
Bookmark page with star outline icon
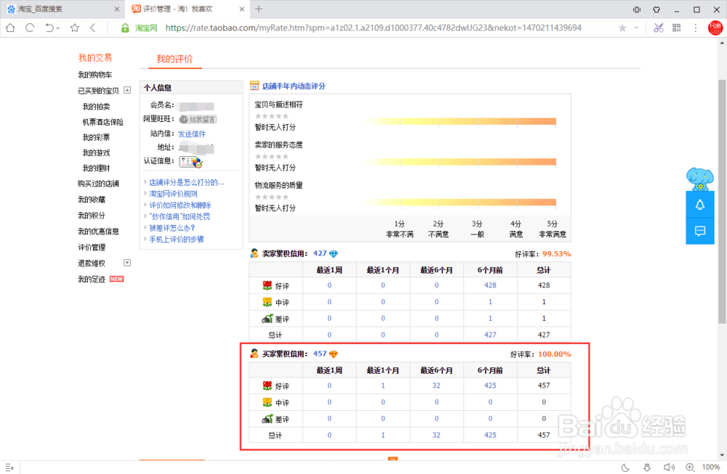(75, 28)
